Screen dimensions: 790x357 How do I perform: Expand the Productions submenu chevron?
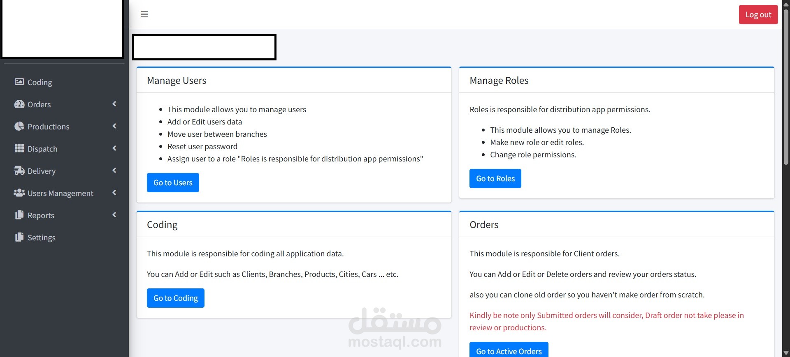click(x=114, y=126)
